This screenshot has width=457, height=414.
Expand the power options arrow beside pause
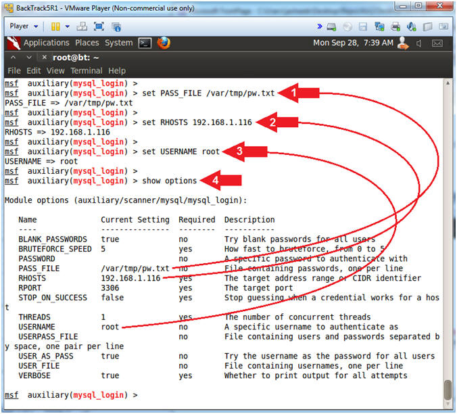(68, 26)
